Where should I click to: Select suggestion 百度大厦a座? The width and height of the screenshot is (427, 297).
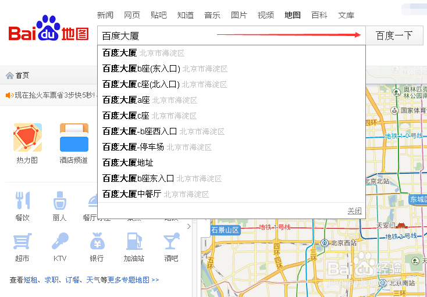(231, 100)
